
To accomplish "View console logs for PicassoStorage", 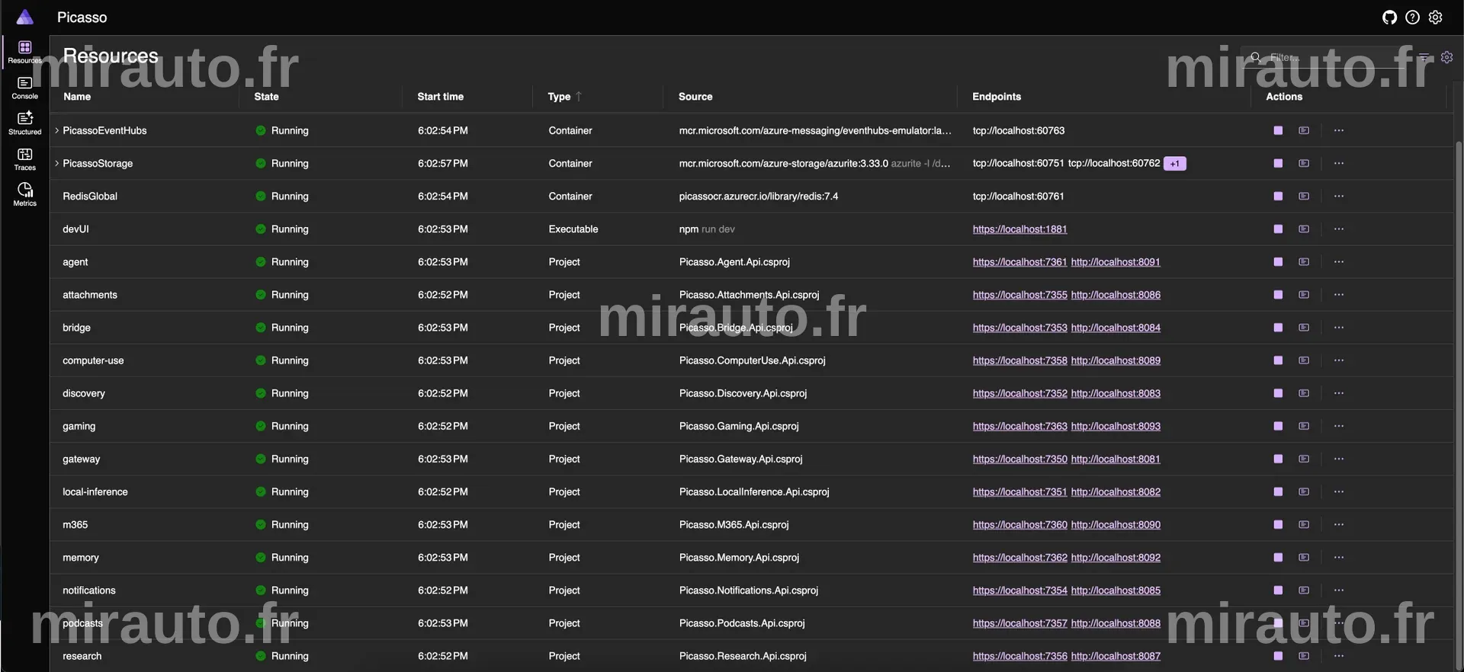I will pyautogui.click(x=1304, y=163).
